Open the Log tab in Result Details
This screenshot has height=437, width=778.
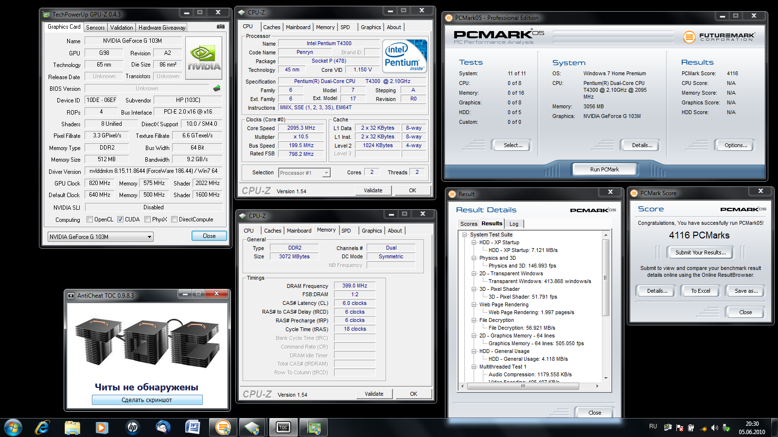(514, 224)
